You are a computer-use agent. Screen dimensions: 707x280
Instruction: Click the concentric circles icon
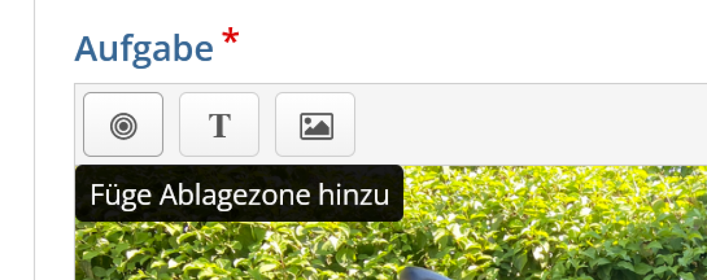click(x=123, y=125)
